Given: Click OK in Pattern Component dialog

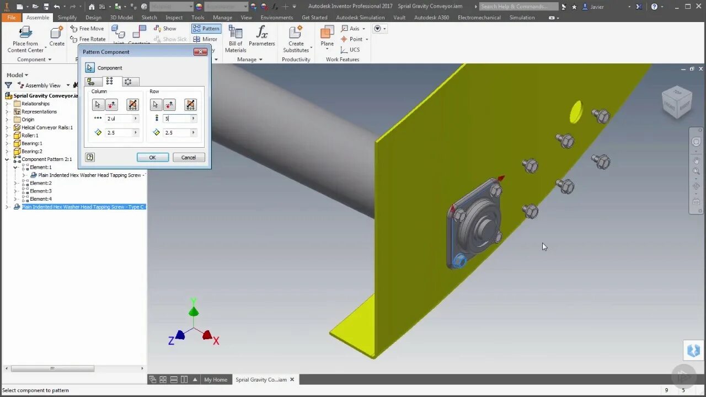Looking at the screenshot, I should (x=152, y=158).
